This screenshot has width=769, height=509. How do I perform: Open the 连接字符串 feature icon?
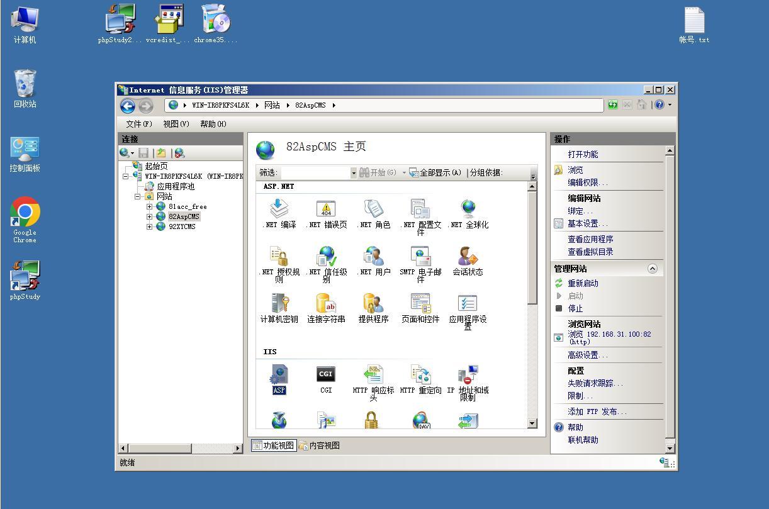(x=326, y=308)
